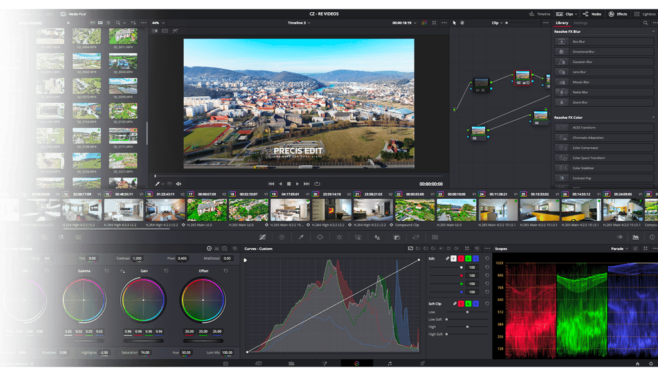Reset the Gain color wheel
The height and width of the screenshot is (369, 658).
pos(165,271)
